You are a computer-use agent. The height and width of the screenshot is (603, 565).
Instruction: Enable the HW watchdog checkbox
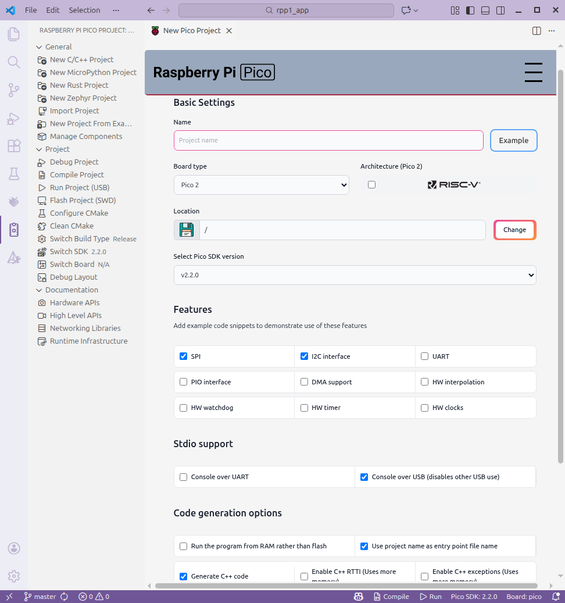(x=183, y=408)
